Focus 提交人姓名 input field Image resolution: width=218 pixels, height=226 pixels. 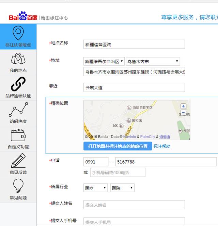[134, 205]
